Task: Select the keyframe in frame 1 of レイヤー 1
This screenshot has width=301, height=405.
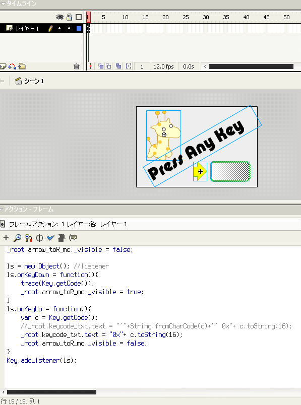Action: click(88, 28)
